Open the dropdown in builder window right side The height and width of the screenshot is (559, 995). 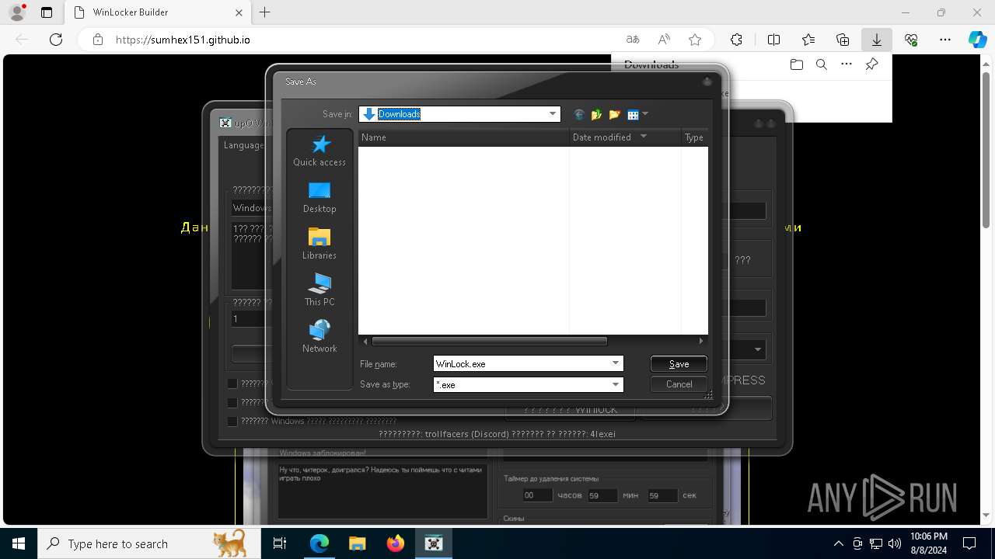pos(757,349)
